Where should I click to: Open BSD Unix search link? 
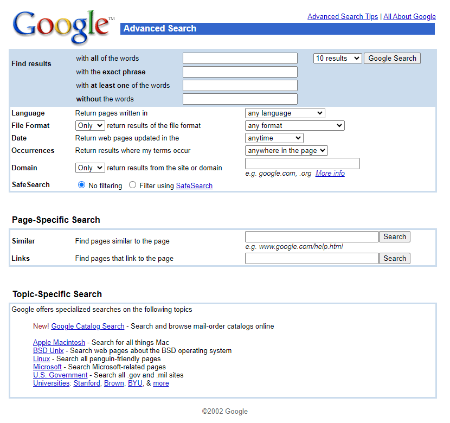point(48,350)
